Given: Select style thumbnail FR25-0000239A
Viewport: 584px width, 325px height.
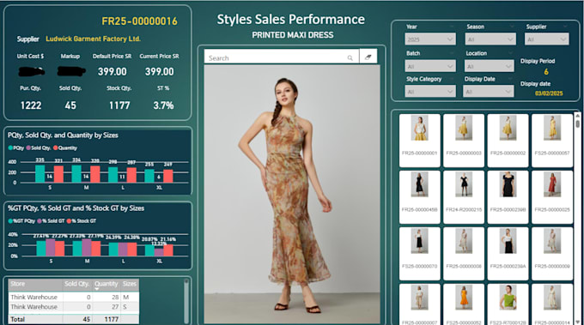Looking at the screenshot, I should coord(508,254).
